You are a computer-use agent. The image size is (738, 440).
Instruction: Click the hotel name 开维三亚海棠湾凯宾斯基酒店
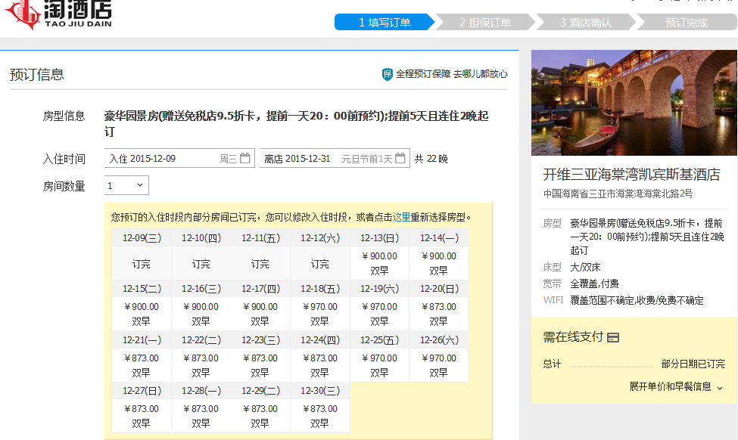tap(631, 174)
